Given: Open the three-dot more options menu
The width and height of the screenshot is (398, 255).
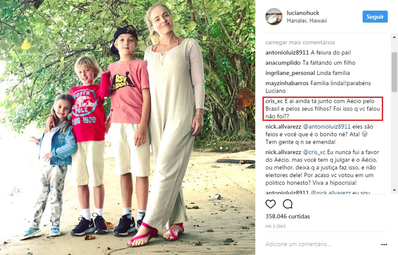Looking at the screenshot, I should tap(384, 244).
